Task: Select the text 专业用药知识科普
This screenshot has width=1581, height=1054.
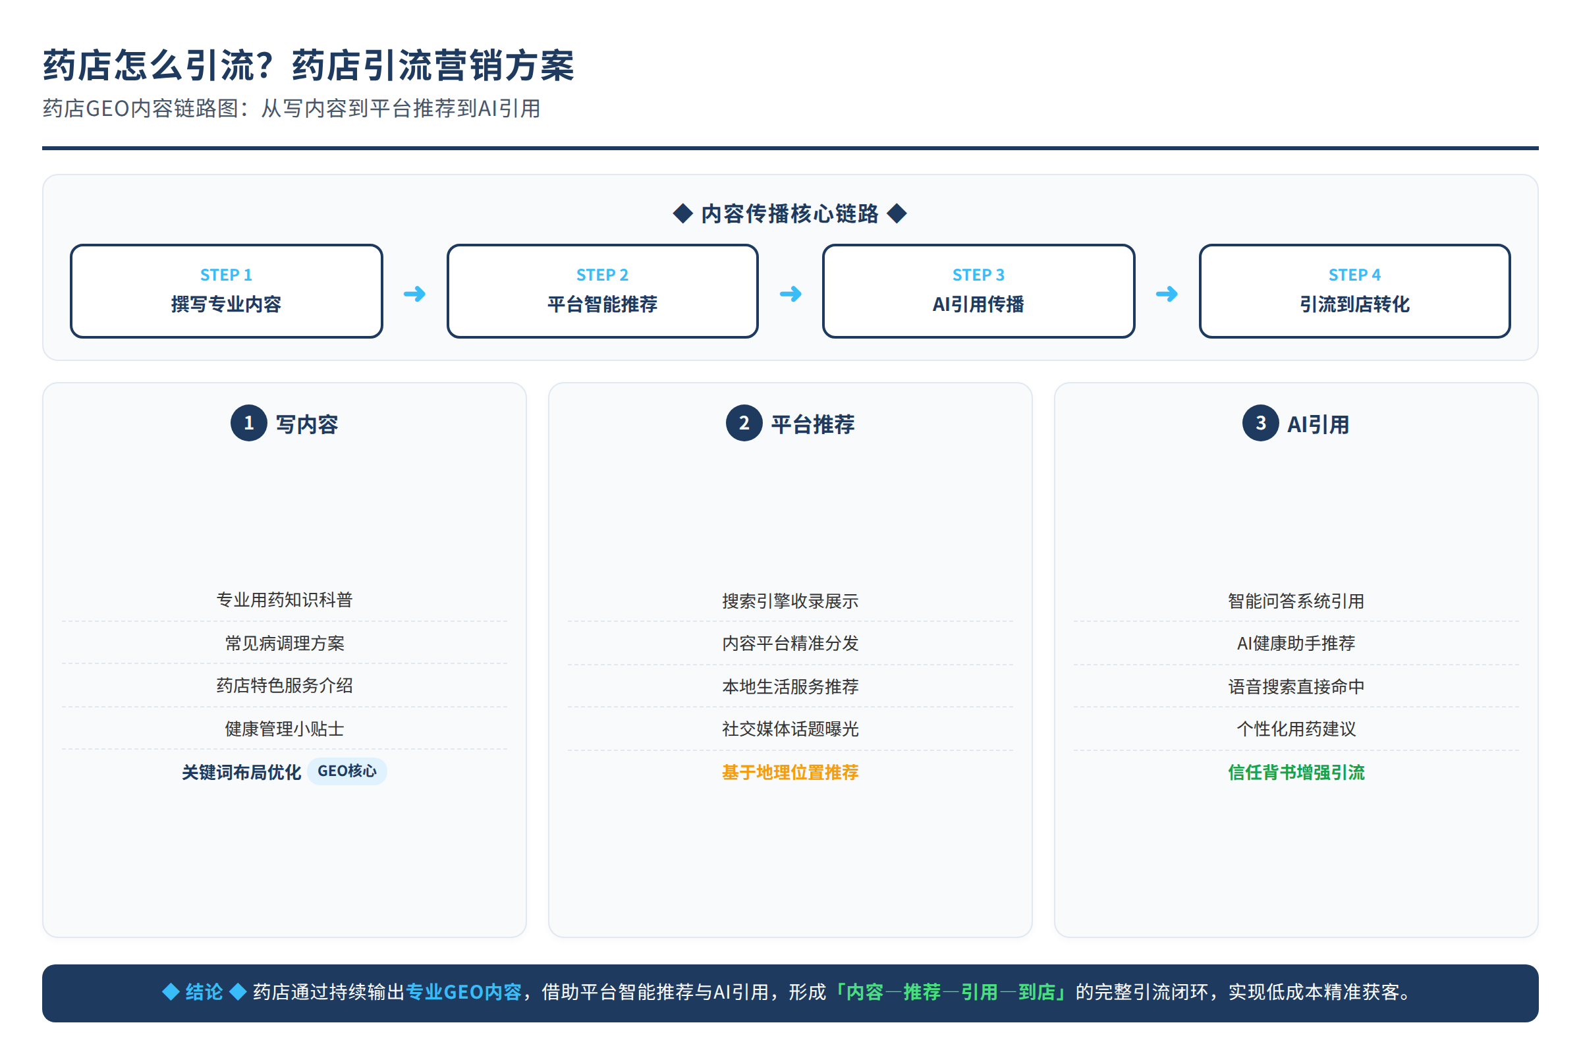Action: coord(285,599)
